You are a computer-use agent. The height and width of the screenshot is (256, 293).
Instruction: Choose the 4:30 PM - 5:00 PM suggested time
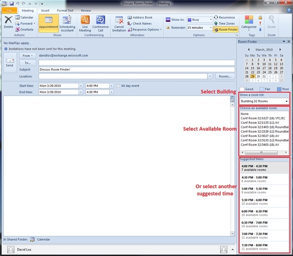click(264, 179)
